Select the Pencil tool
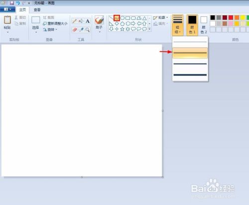The height and width of the screenshot is (205, 249). (x=75, y=21)
